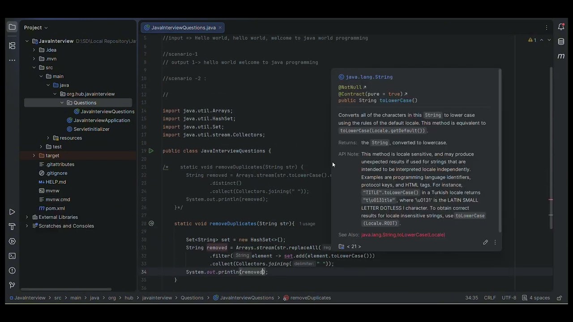Expand External Libraries node
The image size is (573, 322).
click(x=27, y=217)
